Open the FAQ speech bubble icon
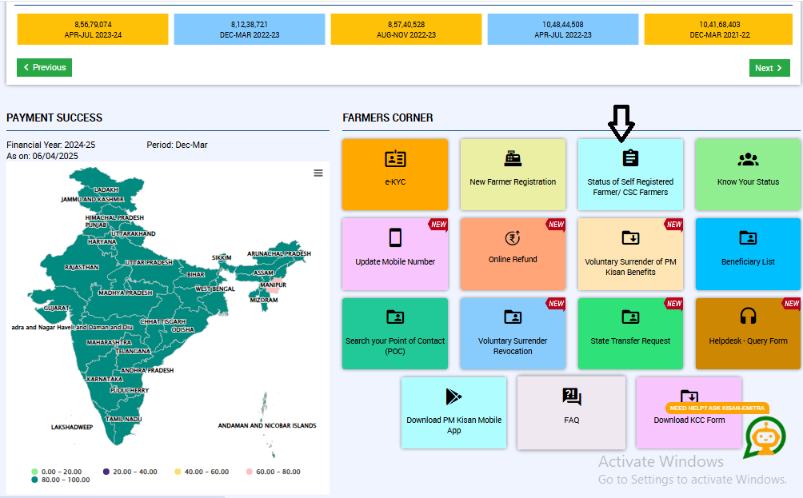803x498 pixels. coord(572,396)
